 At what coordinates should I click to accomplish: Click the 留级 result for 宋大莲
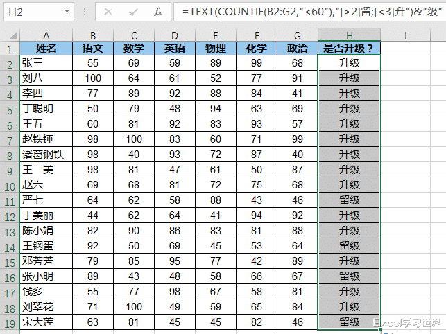point(350,322)
